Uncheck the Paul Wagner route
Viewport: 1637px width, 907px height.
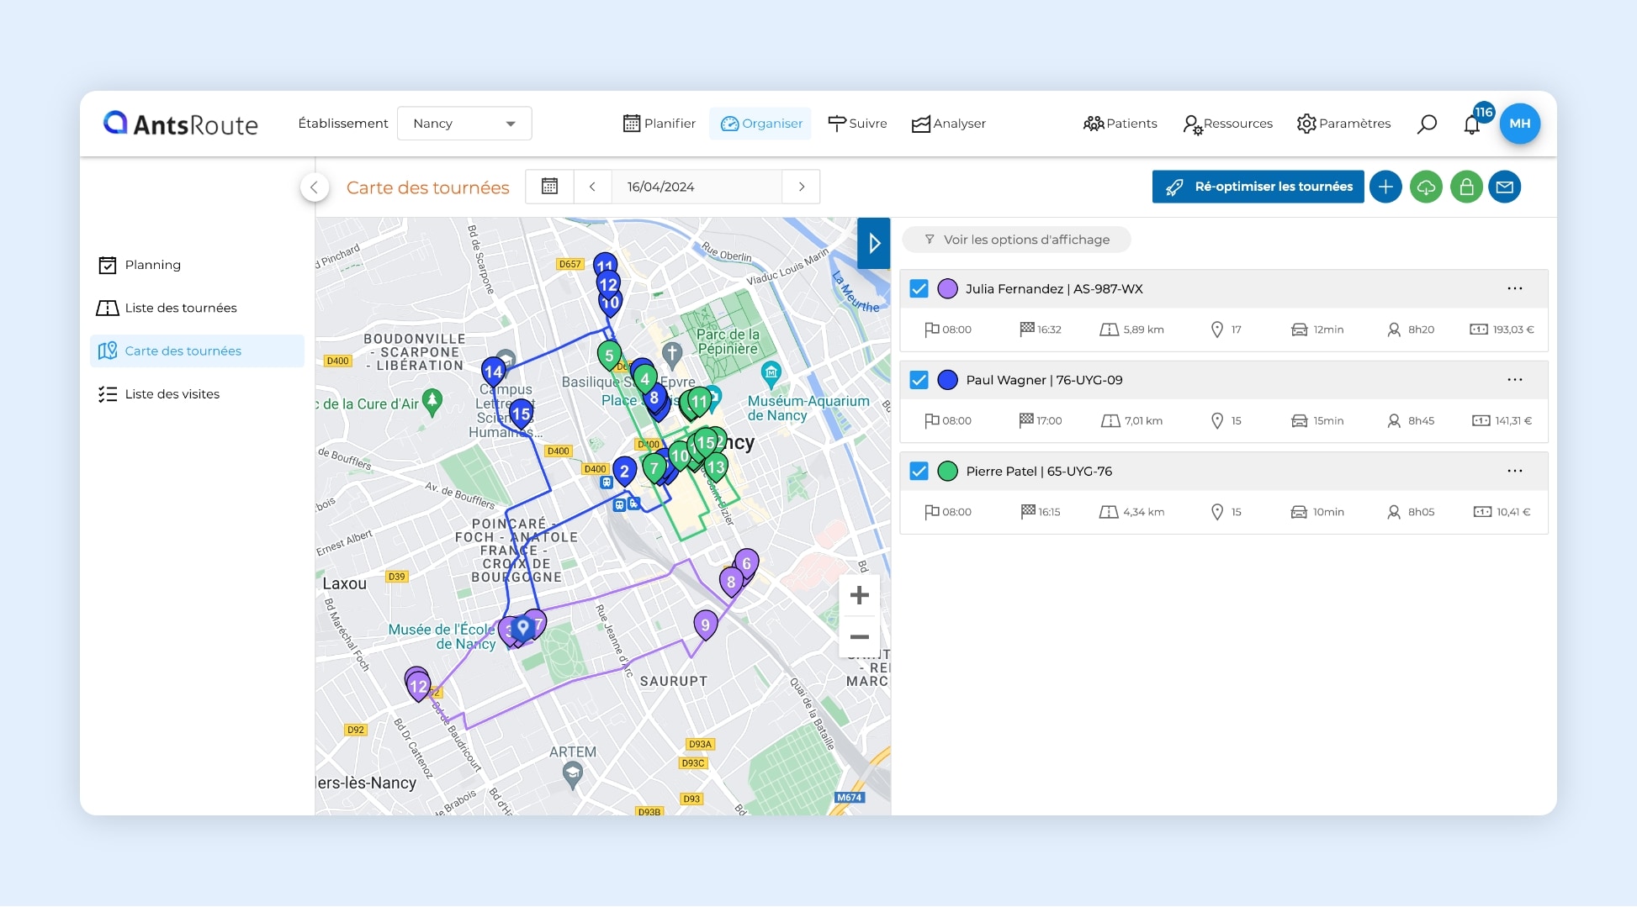point(919,379)
